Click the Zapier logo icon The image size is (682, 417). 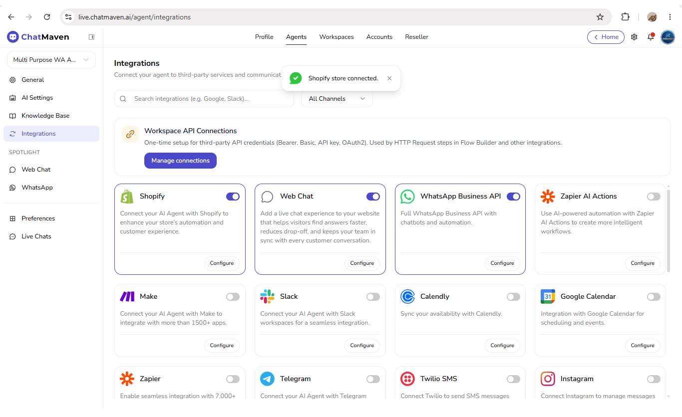127,379
